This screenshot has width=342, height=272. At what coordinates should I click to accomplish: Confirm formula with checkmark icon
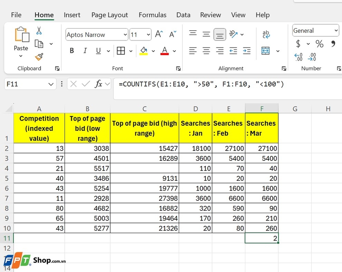pos(86,84)
